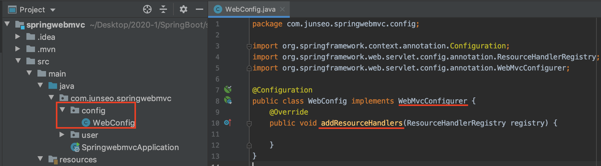
Task: Click the locate/select opened file target icon
Action: point(147,9)
